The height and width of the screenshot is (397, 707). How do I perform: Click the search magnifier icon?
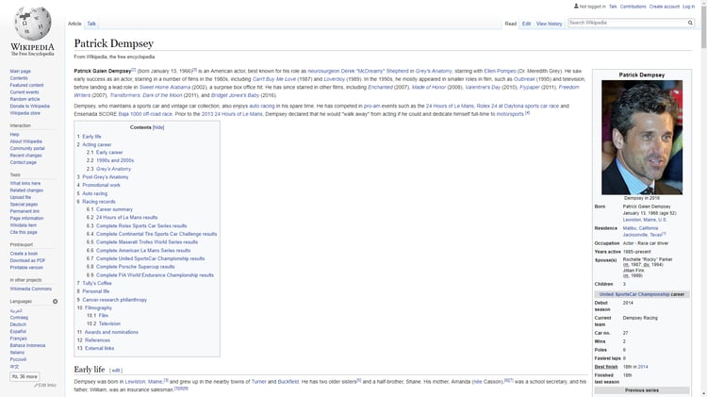(x=690, y=23)
